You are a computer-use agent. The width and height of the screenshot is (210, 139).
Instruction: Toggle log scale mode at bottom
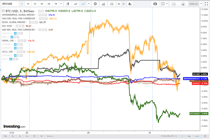(x=189, y=136)
